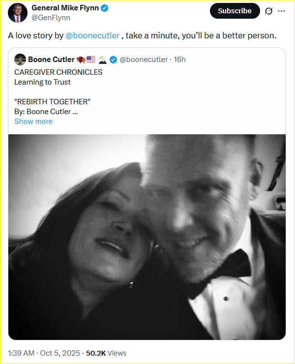Viewport: 295px width, 364px height.
Task: Click the Boone Cutler name in quoted post
Action: coord(51,60)
